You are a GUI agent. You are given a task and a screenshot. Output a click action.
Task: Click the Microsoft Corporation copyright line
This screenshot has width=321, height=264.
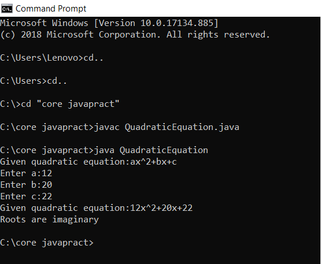pos(135,35)
